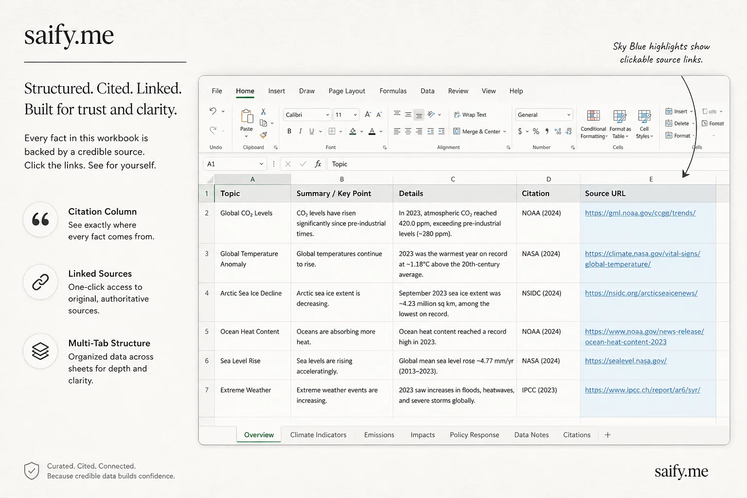Click the Borders grid icon
The image size is (747, 498).
tap(332, 131)
